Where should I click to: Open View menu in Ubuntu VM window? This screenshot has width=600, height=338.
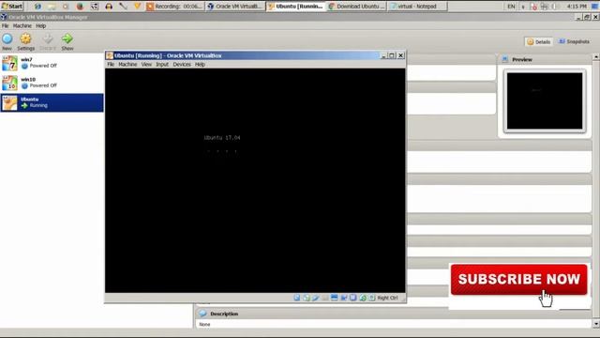click(146, 65)
